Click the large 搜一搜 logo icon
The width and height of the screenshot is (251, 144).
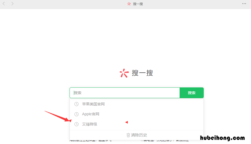pos(124,73)
